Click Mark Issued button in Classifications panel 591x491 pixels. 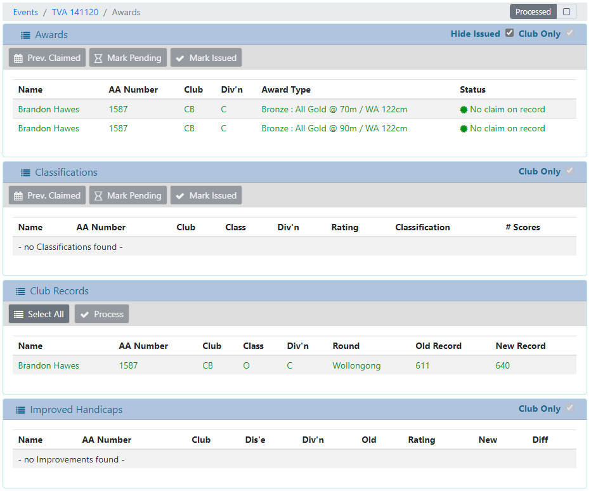[206, 195]
